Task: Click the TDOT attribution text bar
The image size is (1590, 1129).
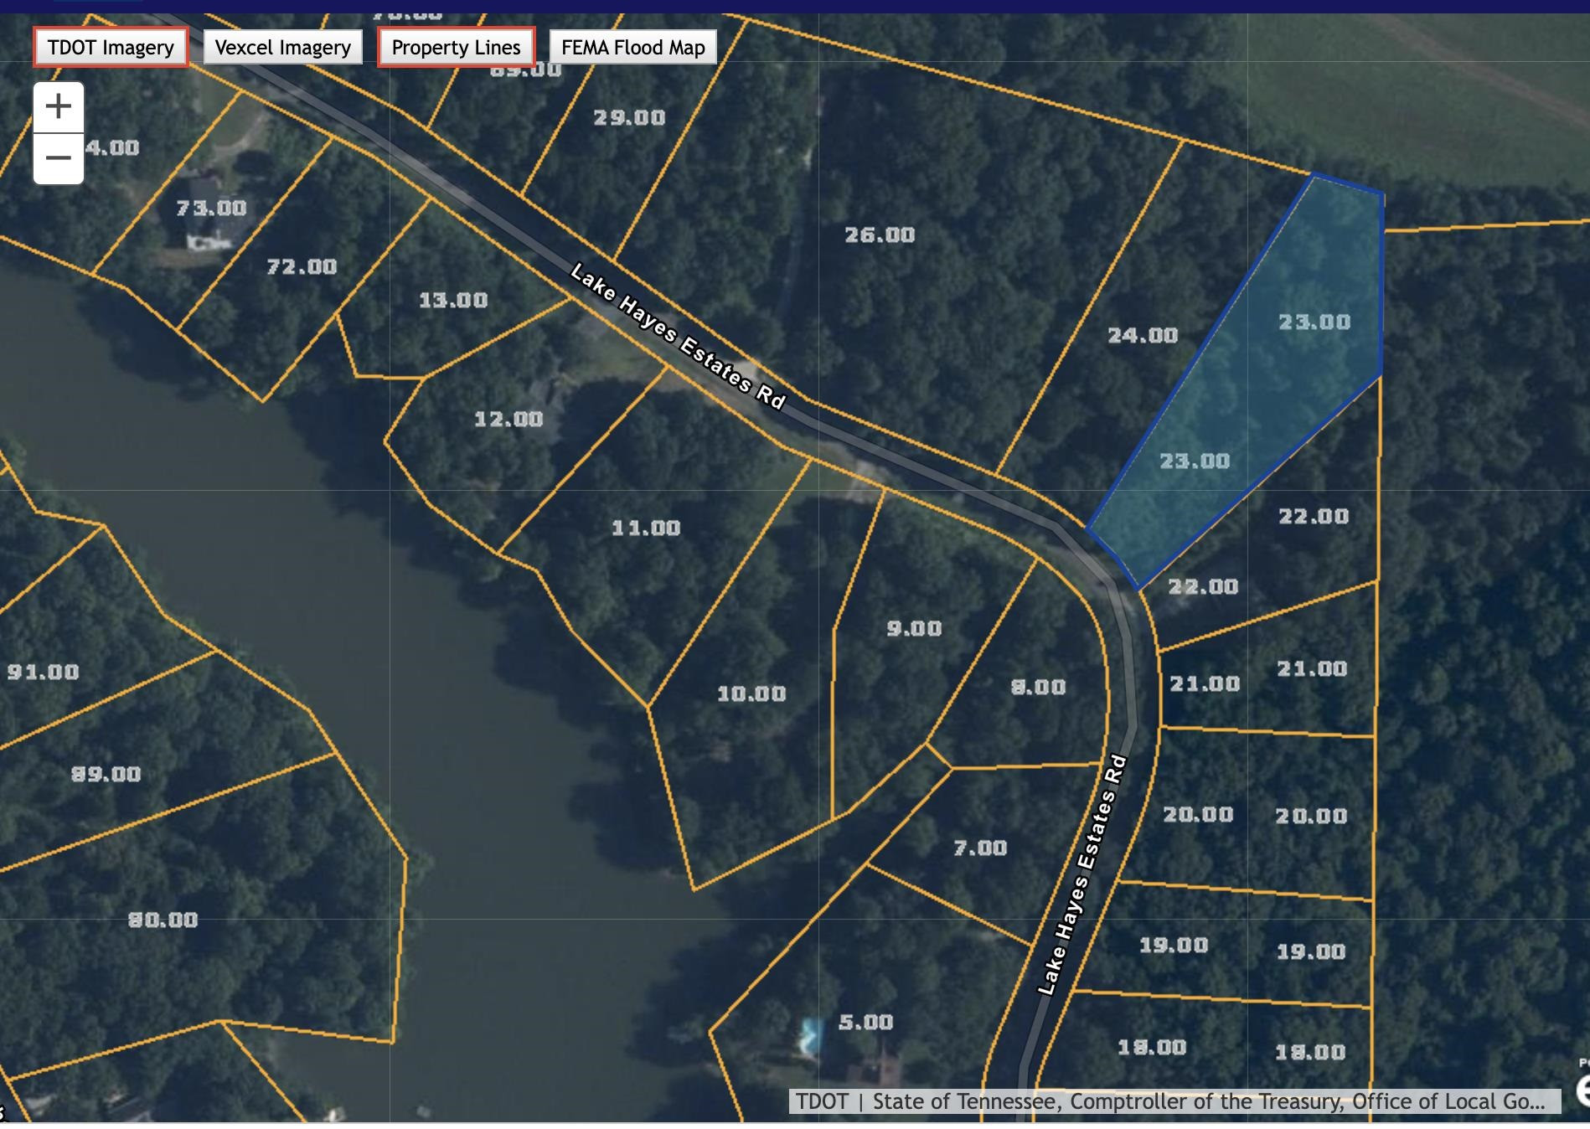Action: click(x=1173, y=1101)
